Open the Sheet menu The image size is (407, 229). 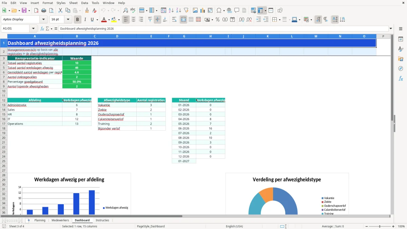[x=73, y=3]
